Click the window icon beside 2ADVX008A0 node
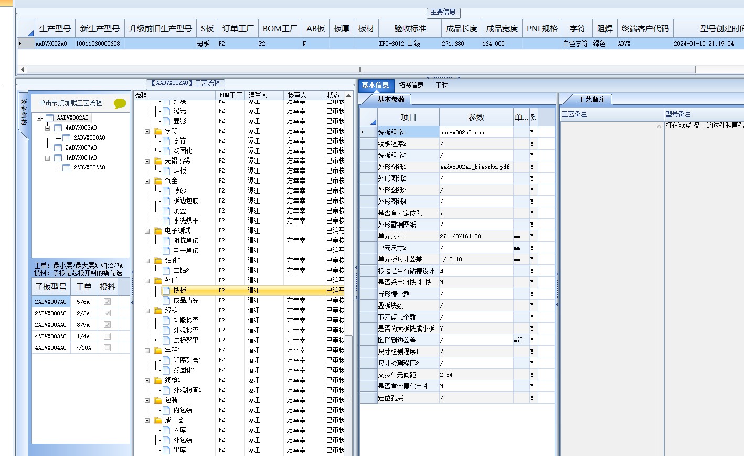This screenshot has height=456, width=744. pyautogui.click(x=67, y=138)
